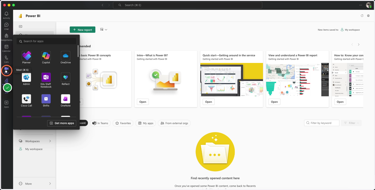Image resolution: width=375 pixels, height=190 pixels.
Task: Click the New report button
Action: point(82,30)
